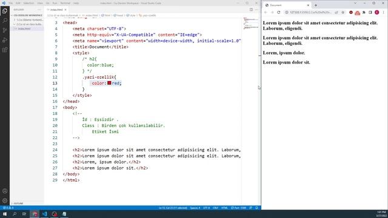
Task: Click the Chrome reload button
Action: pyautogui.click(x=279, y=12)
